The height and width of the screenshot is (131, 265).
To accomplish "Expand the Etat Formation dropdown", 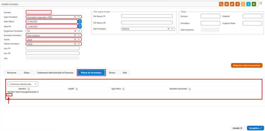I will pyautogui.click(x=172, y=29).
